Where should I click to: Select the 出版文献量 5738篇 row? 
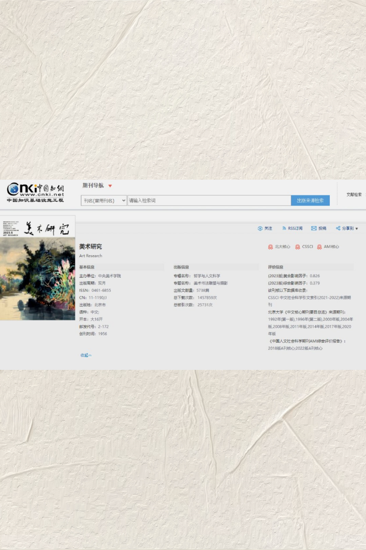pos(191,291)
